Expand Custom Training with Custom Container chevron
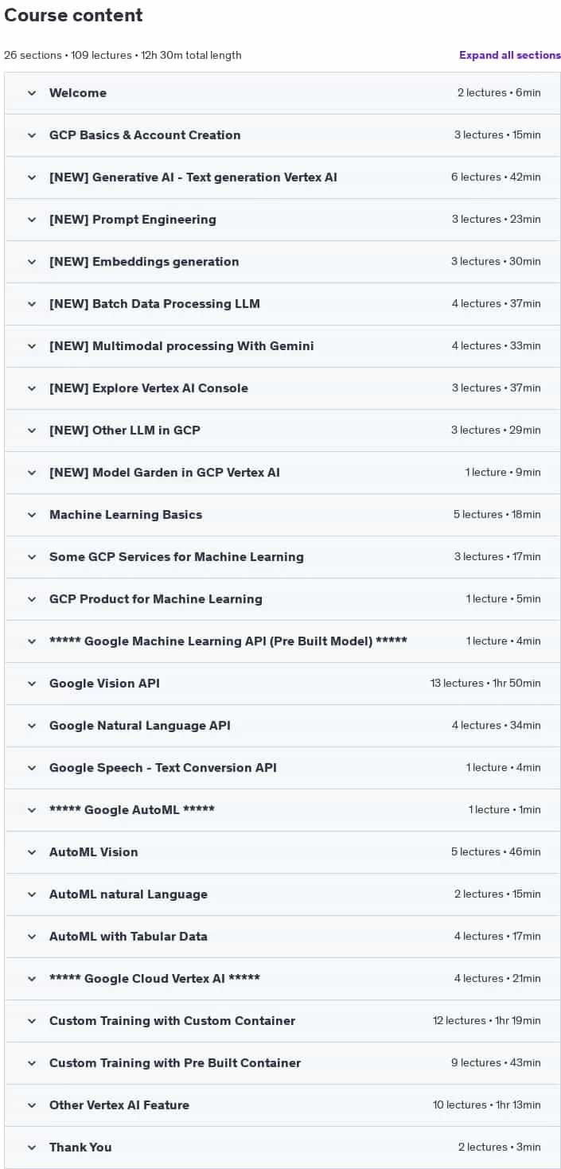The height and width of the screenshot is (1169, 561). 32,1021
